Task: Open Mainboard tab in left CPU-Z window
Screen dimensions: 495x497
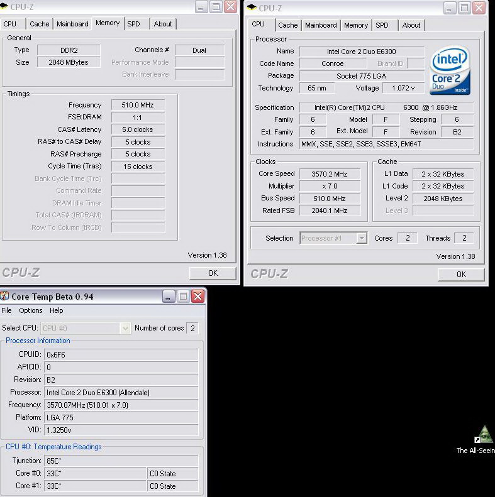Action: tap(72, 24)
